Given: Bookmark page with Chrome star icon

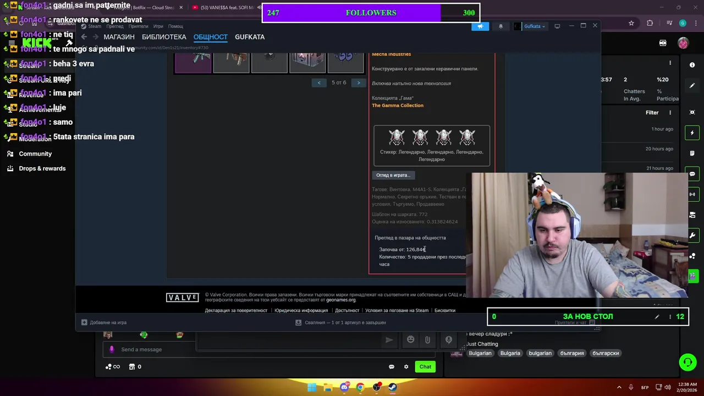Looking at the screenshot, I should pos(631,23).
